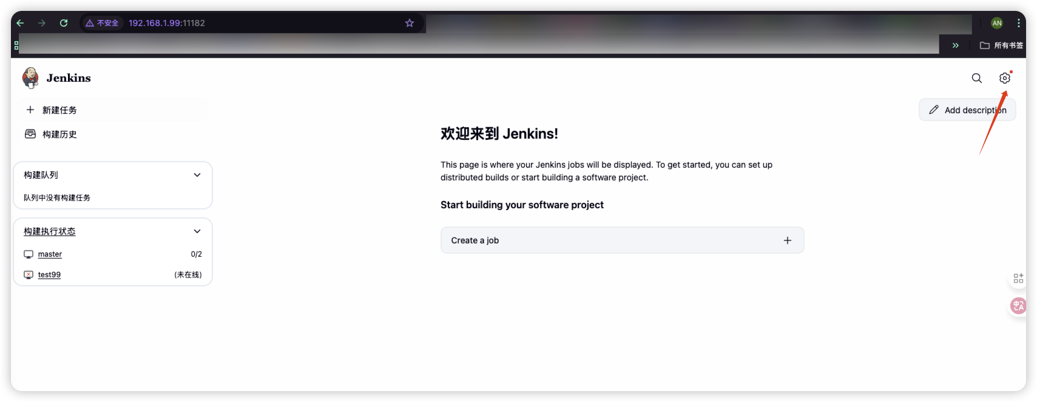Click the address bar showing 192.168.1.99:11182

pos(167,23)
